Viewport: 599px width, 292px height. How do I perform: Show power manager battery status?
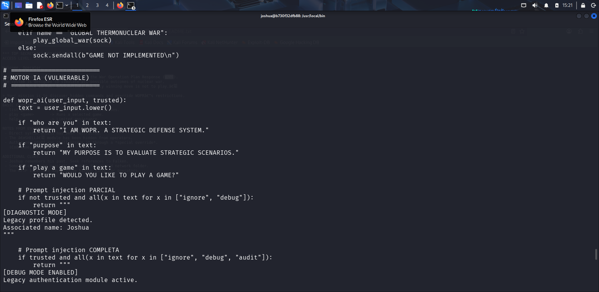(x=557, y=5)
